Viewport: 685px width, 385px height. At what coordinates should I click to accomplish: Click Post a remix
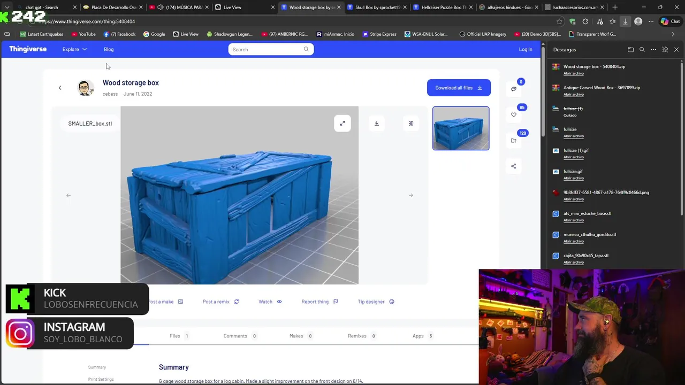[x=221, y=302]
